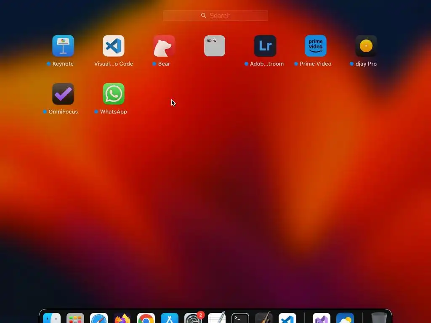Click the Launchpad Search field
This screenshot has height=323, width=431.
tap(215, 16)
